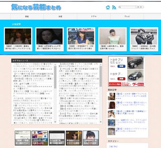Click the blue 詳細 button on Toyota ad

point(121,66)
